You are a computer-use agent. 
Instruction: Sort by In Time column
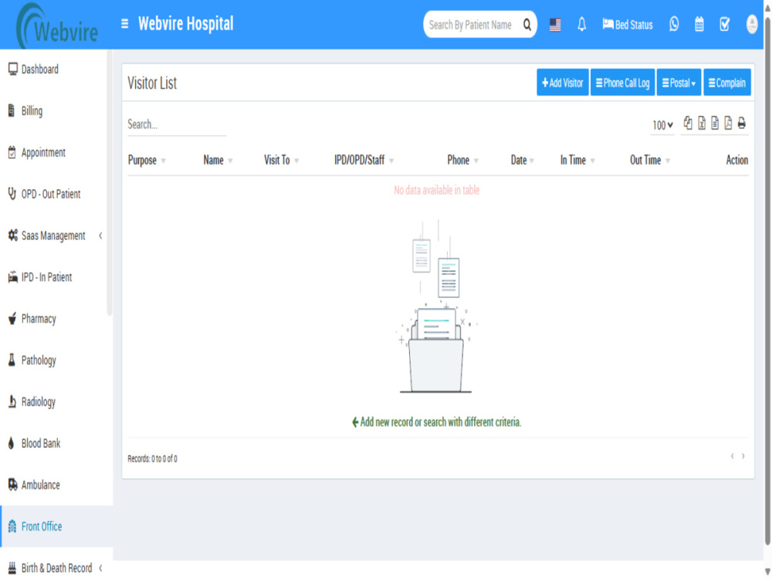point(577,160)
